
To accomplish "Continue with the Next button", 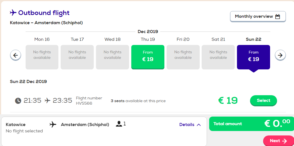I will [278, 141].
